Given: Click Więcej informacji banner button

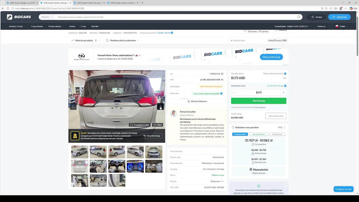Looking at the screenshot, I should click(x=271, y=57).
